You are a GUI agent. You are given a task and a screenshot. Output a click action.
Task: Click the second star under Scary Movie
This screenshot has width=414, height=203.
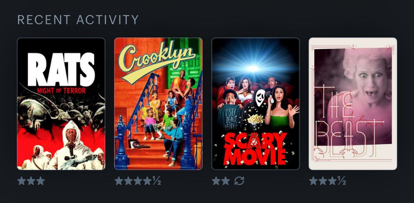click(x=226, y=181)
